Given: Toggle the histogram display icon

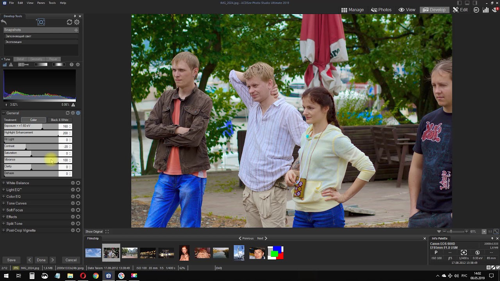Looking at the screenshot, I should tap(5, 64).
